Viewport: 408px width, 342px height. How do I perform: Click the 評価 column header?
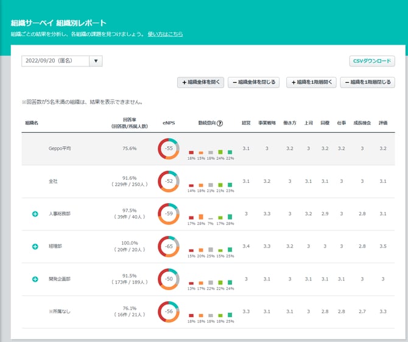[383, 123]
